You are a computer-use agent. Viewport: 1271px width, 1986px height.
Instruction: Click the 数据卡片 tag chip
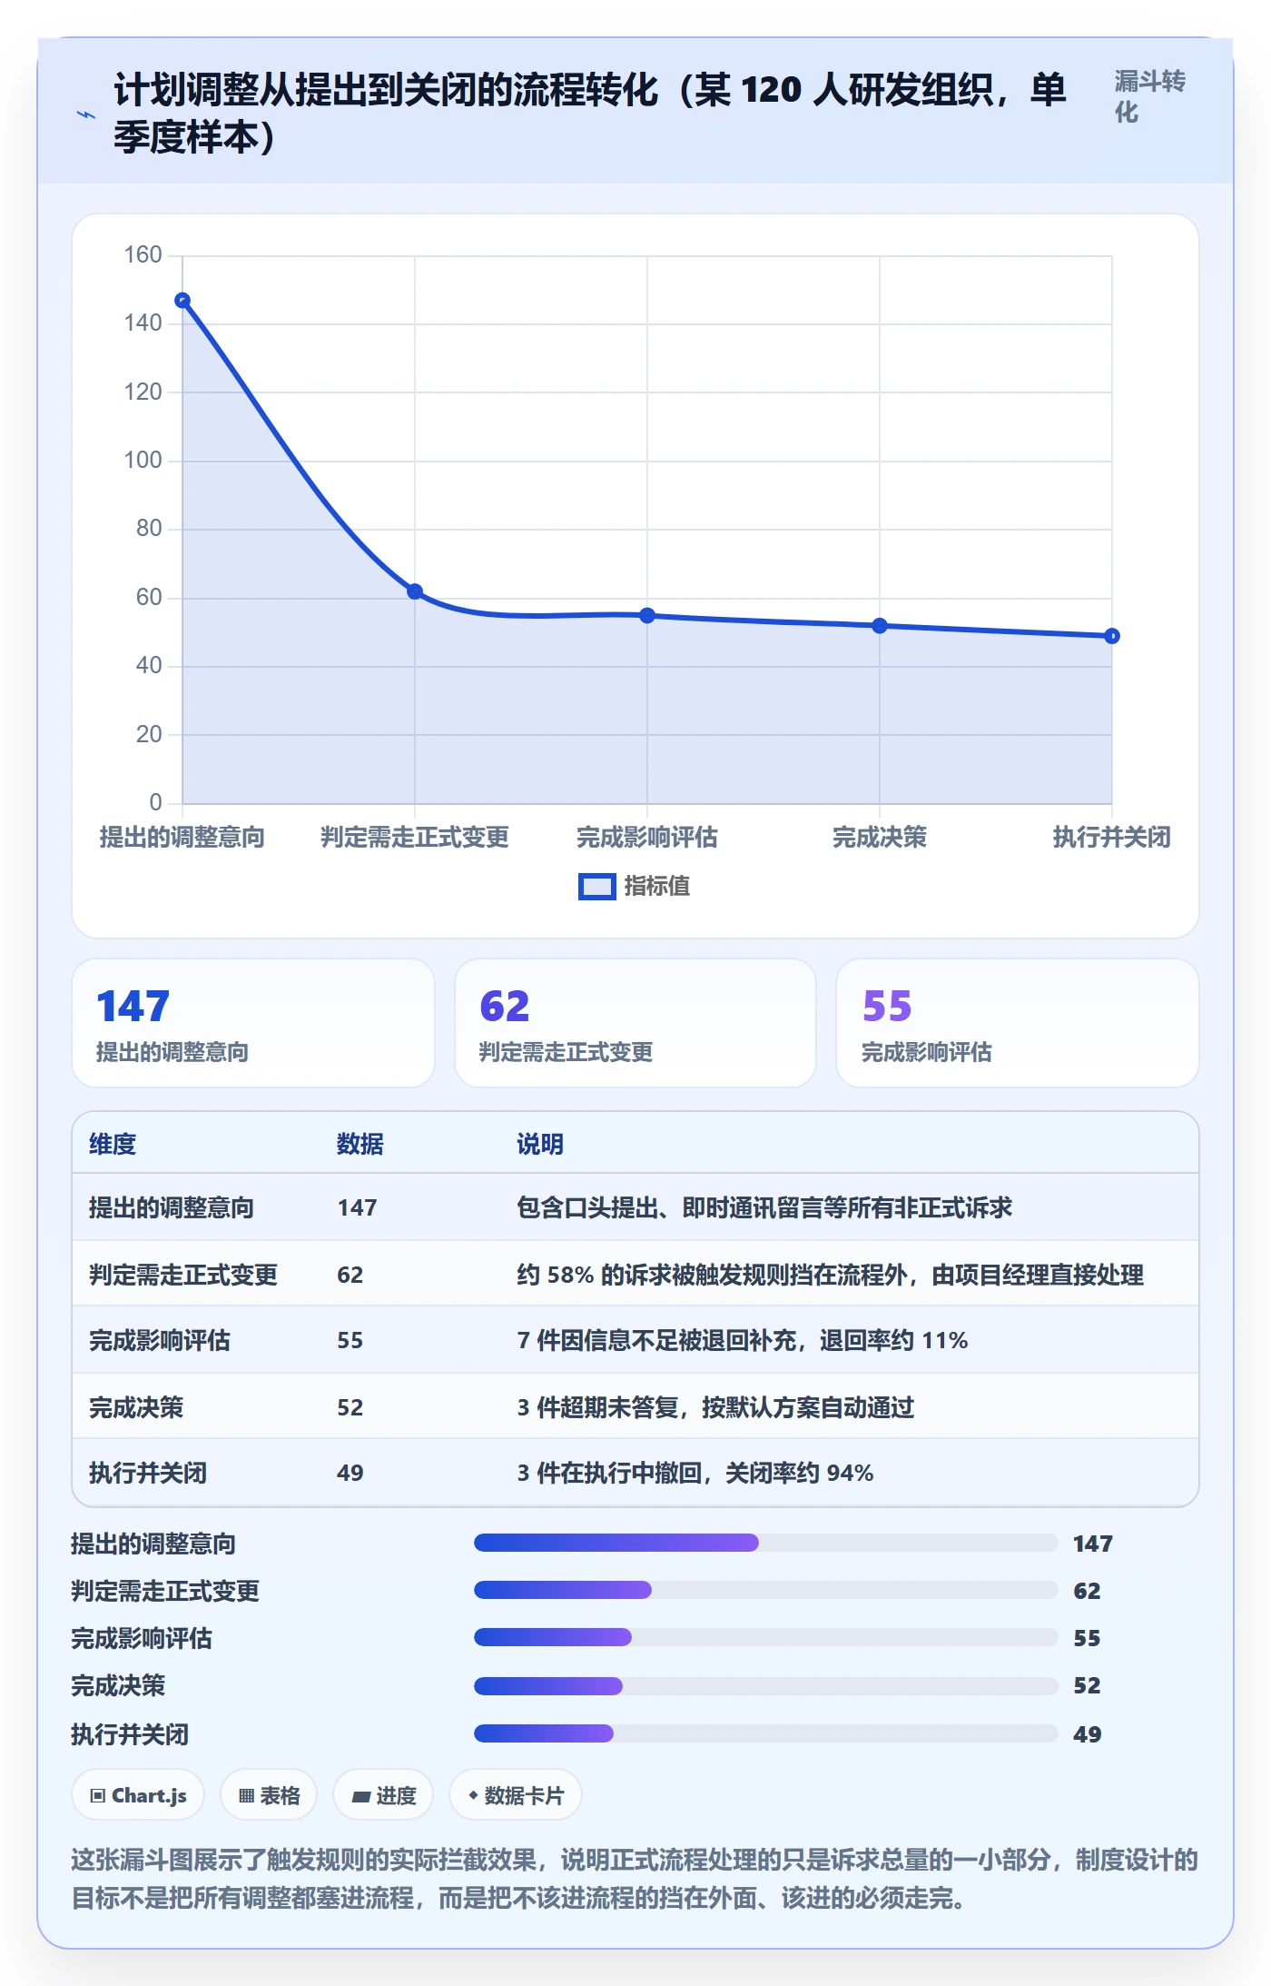pyautogui.click(x=516, y=1795)
